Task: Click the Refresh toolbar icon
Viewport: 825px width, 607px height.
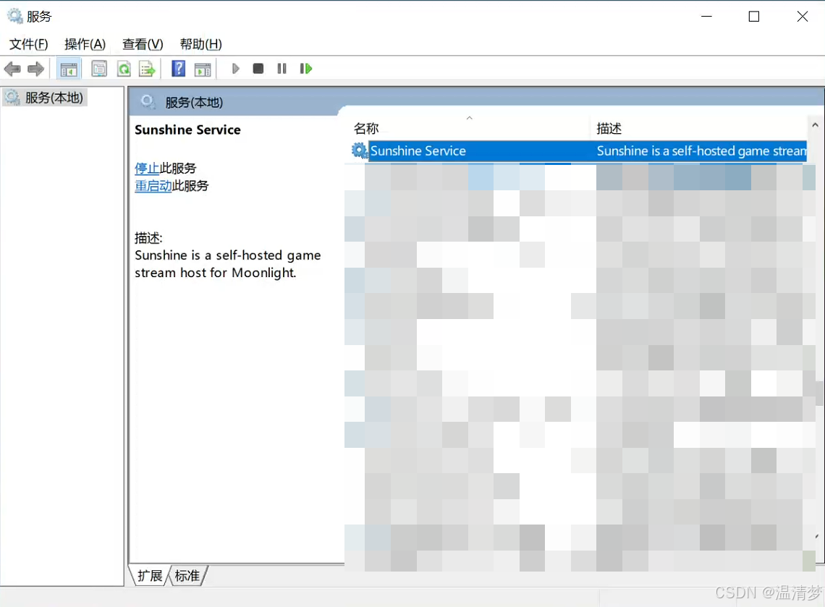Action: (x=124, y=69)
